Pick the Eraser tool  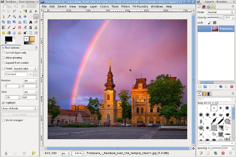(x=20, y=27)
